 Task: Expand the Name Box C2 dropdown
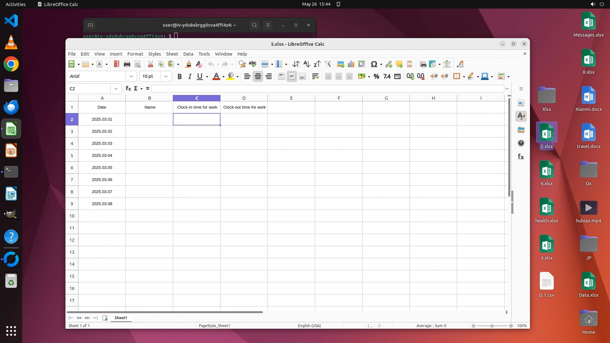click(x=116, y=89)
